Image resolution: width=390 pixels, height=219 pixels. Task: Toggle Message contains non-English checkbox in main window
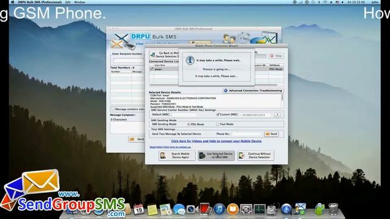tap(113, 109)
